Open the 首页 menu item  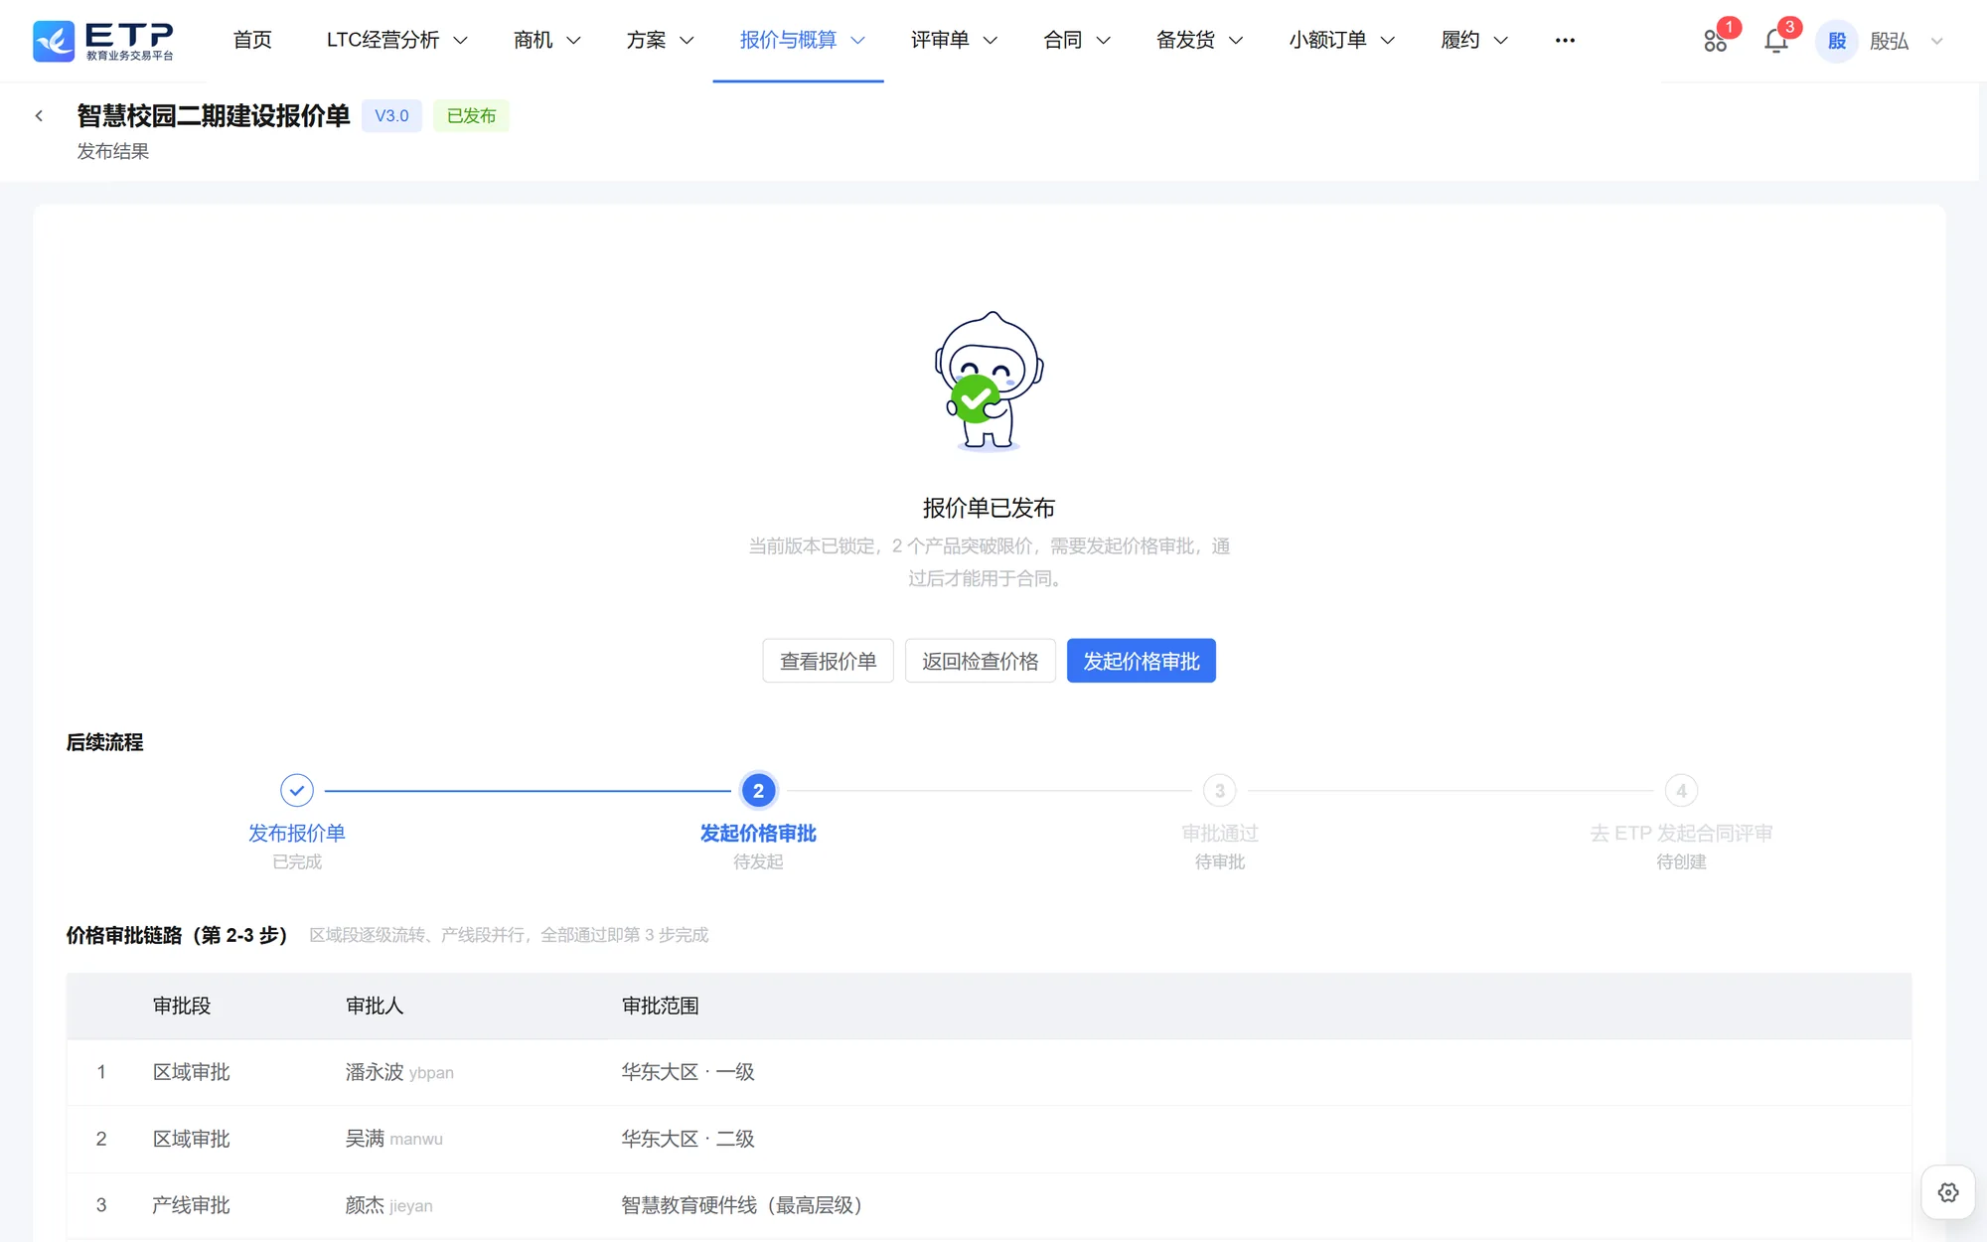[x=252, y=41]
